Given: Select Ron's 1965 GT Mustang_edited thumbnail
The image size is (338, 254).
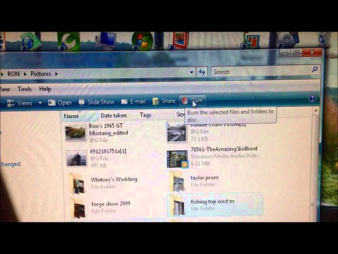Looking at the screenshot, I should 75,133.
